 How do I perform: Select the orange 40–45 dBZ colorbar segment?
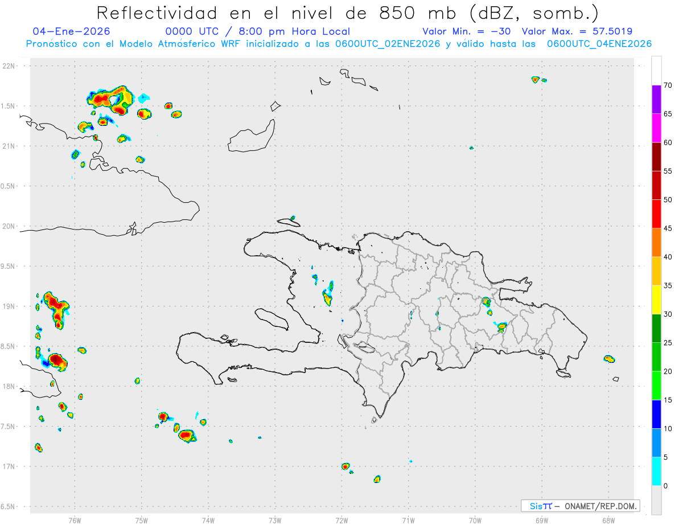point(656,243)
